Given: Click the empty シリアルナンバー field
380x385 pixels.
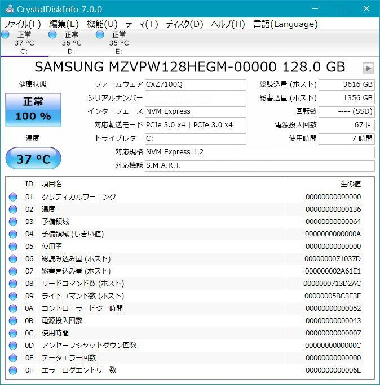Looking at the screenshot, I should (x=196, y=98).
